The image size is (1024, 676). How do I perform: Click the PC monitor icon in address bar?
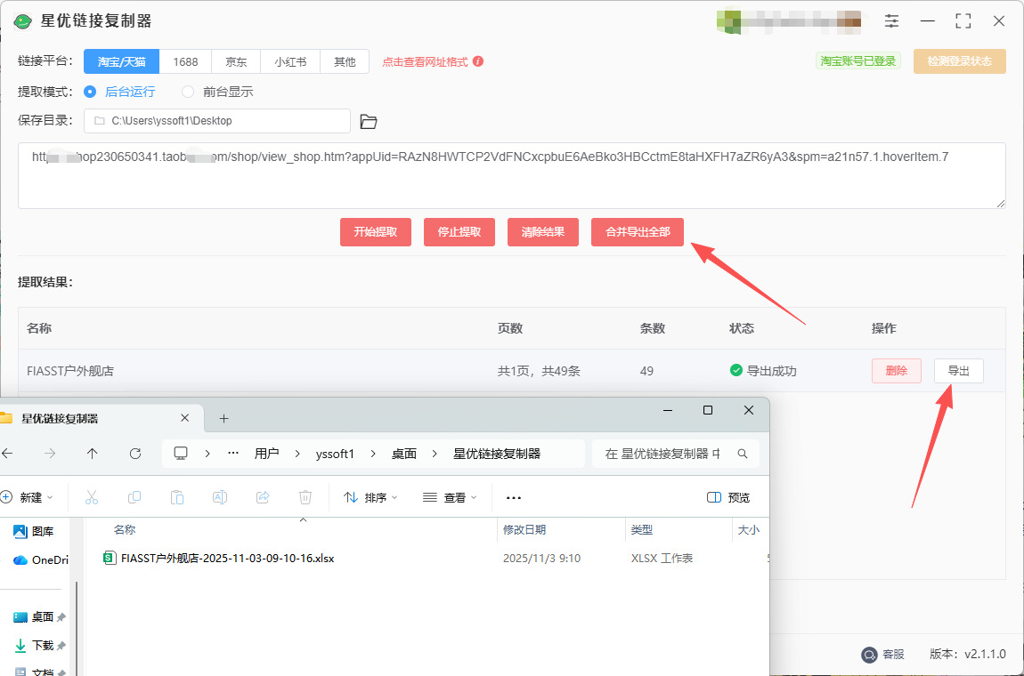pos(181,454)
